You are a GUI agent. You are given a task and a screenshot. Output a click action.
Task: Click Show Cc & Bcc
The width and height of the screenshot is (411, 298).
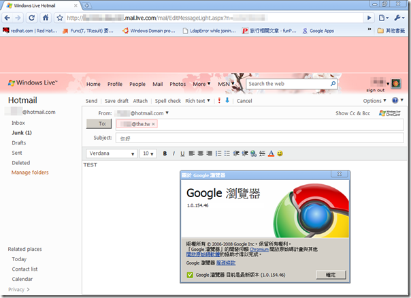(x=352, y=113)
